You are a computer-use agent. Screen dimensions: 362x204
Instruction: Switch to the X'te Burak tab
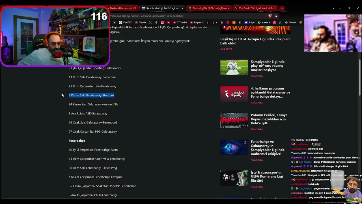tap(255, 8)
